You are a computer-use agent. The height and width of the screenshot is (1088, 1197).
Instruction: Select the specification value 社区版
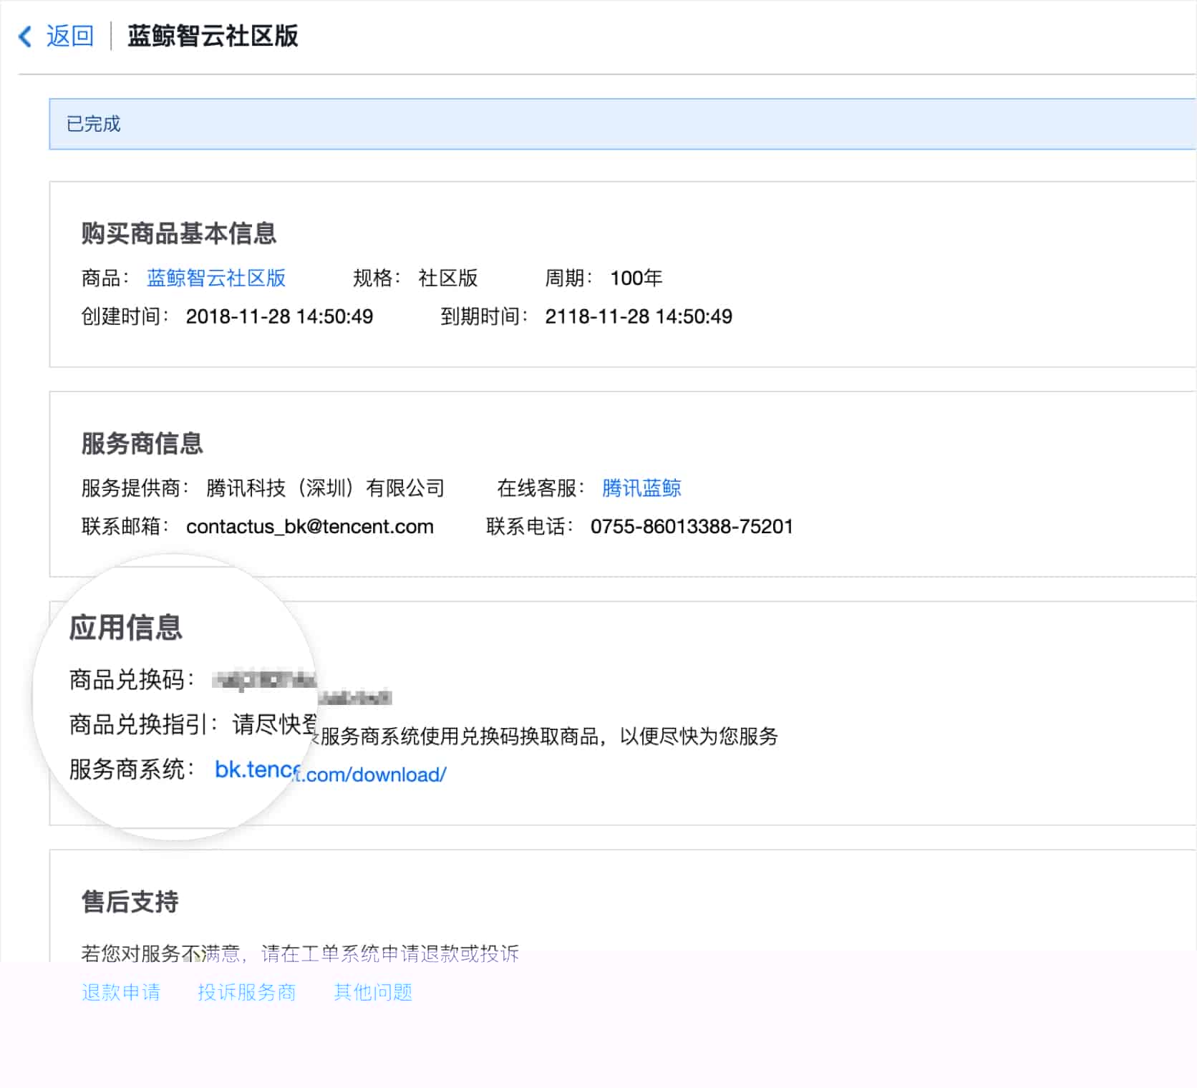[448, 278]
